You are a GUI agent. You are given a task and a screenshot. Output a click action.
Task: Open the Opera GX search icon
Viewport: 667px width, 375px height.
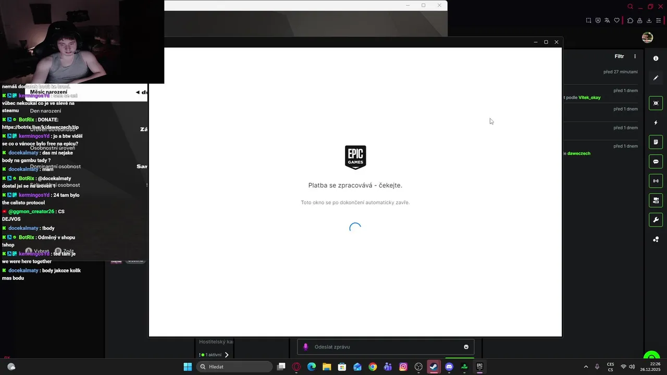coord(630,7)
